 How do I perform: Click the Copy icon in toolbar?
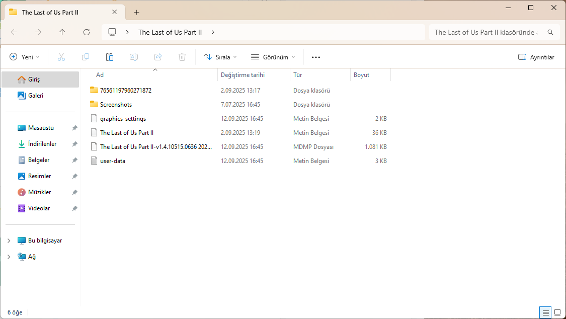pyautogui.click(x=86, y=57)
